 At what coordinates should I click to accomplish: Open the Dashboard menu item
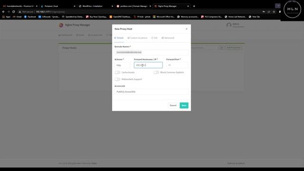click(x=66, y=35)
